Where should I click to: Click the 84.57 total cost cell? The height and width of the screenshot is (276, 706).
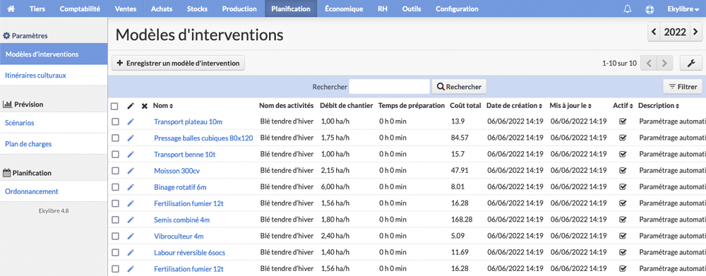click(x=460, y=138)
